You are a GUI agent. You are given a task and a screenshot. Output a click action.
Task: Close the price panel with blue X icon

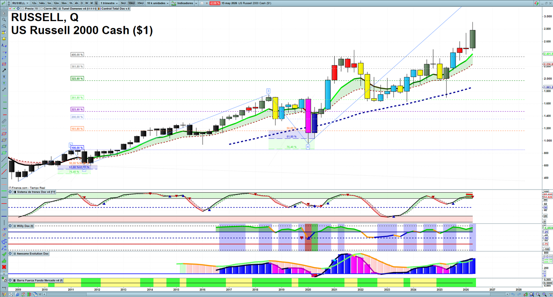[x=18, y=9]
